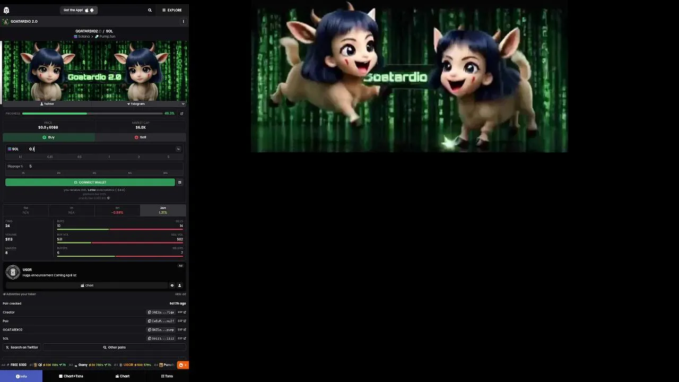Click the UGOR ad token logo
679x382 pixels.
click(x=13, y=272)
